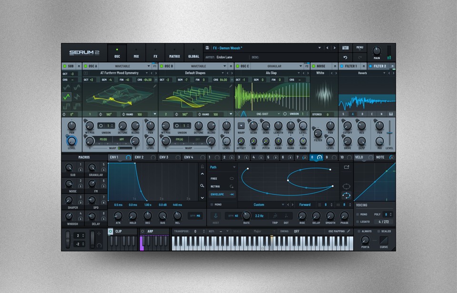Viewport: 457px width, 293px height.
Task: Click the LFO export shape icon
Action: (x=346, y=167)
